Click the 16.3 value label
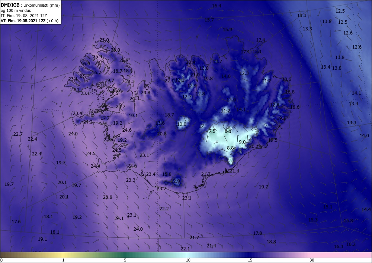Image resolution: width=372 pixels, height=263 pixels. pos(339,247)
